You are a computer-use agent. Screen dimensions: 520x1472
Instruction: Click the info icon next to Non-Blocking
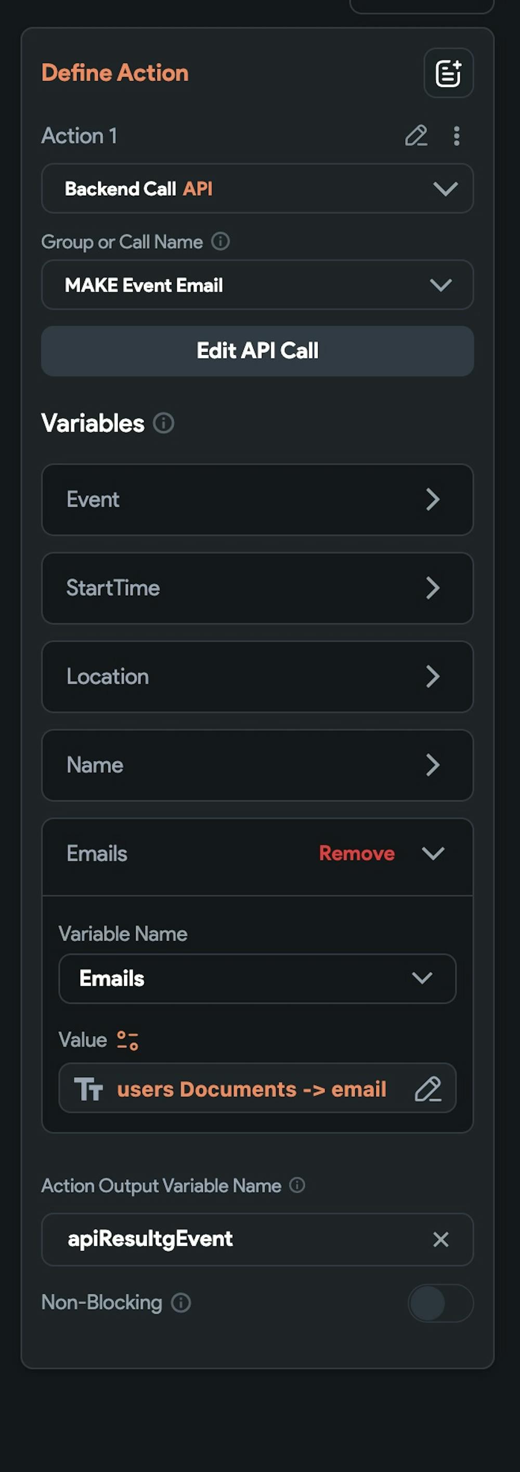tap(181, 1303)
